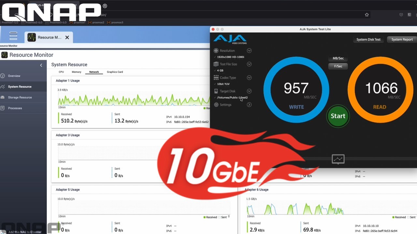Toggle Sent legend in Adapter 6 chart
Screen dimensions: 417x234
coord(411,217)
